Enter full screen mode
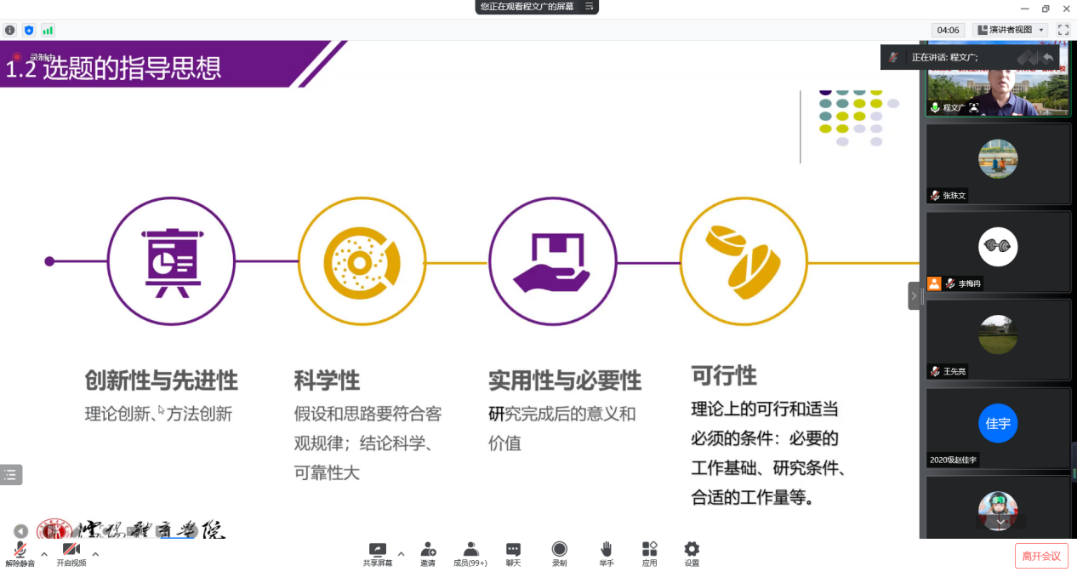The height and width of the screenshot is (572, 1077). pos(1063,30)
